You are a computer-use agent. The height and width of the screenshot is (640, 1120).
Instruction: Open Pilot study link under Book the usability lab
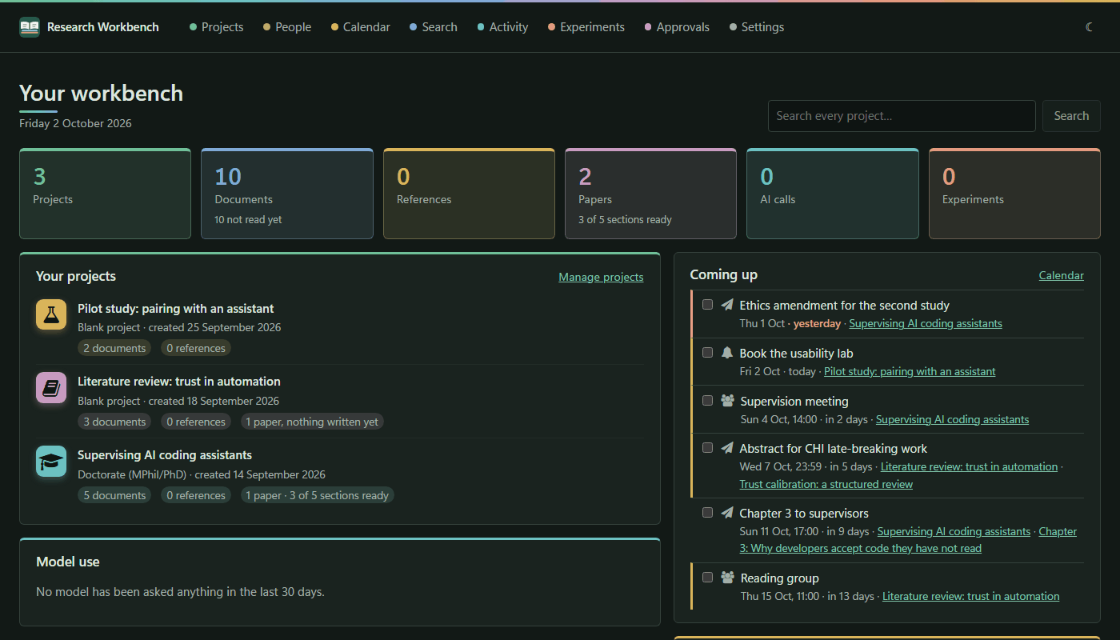(910, 371)
